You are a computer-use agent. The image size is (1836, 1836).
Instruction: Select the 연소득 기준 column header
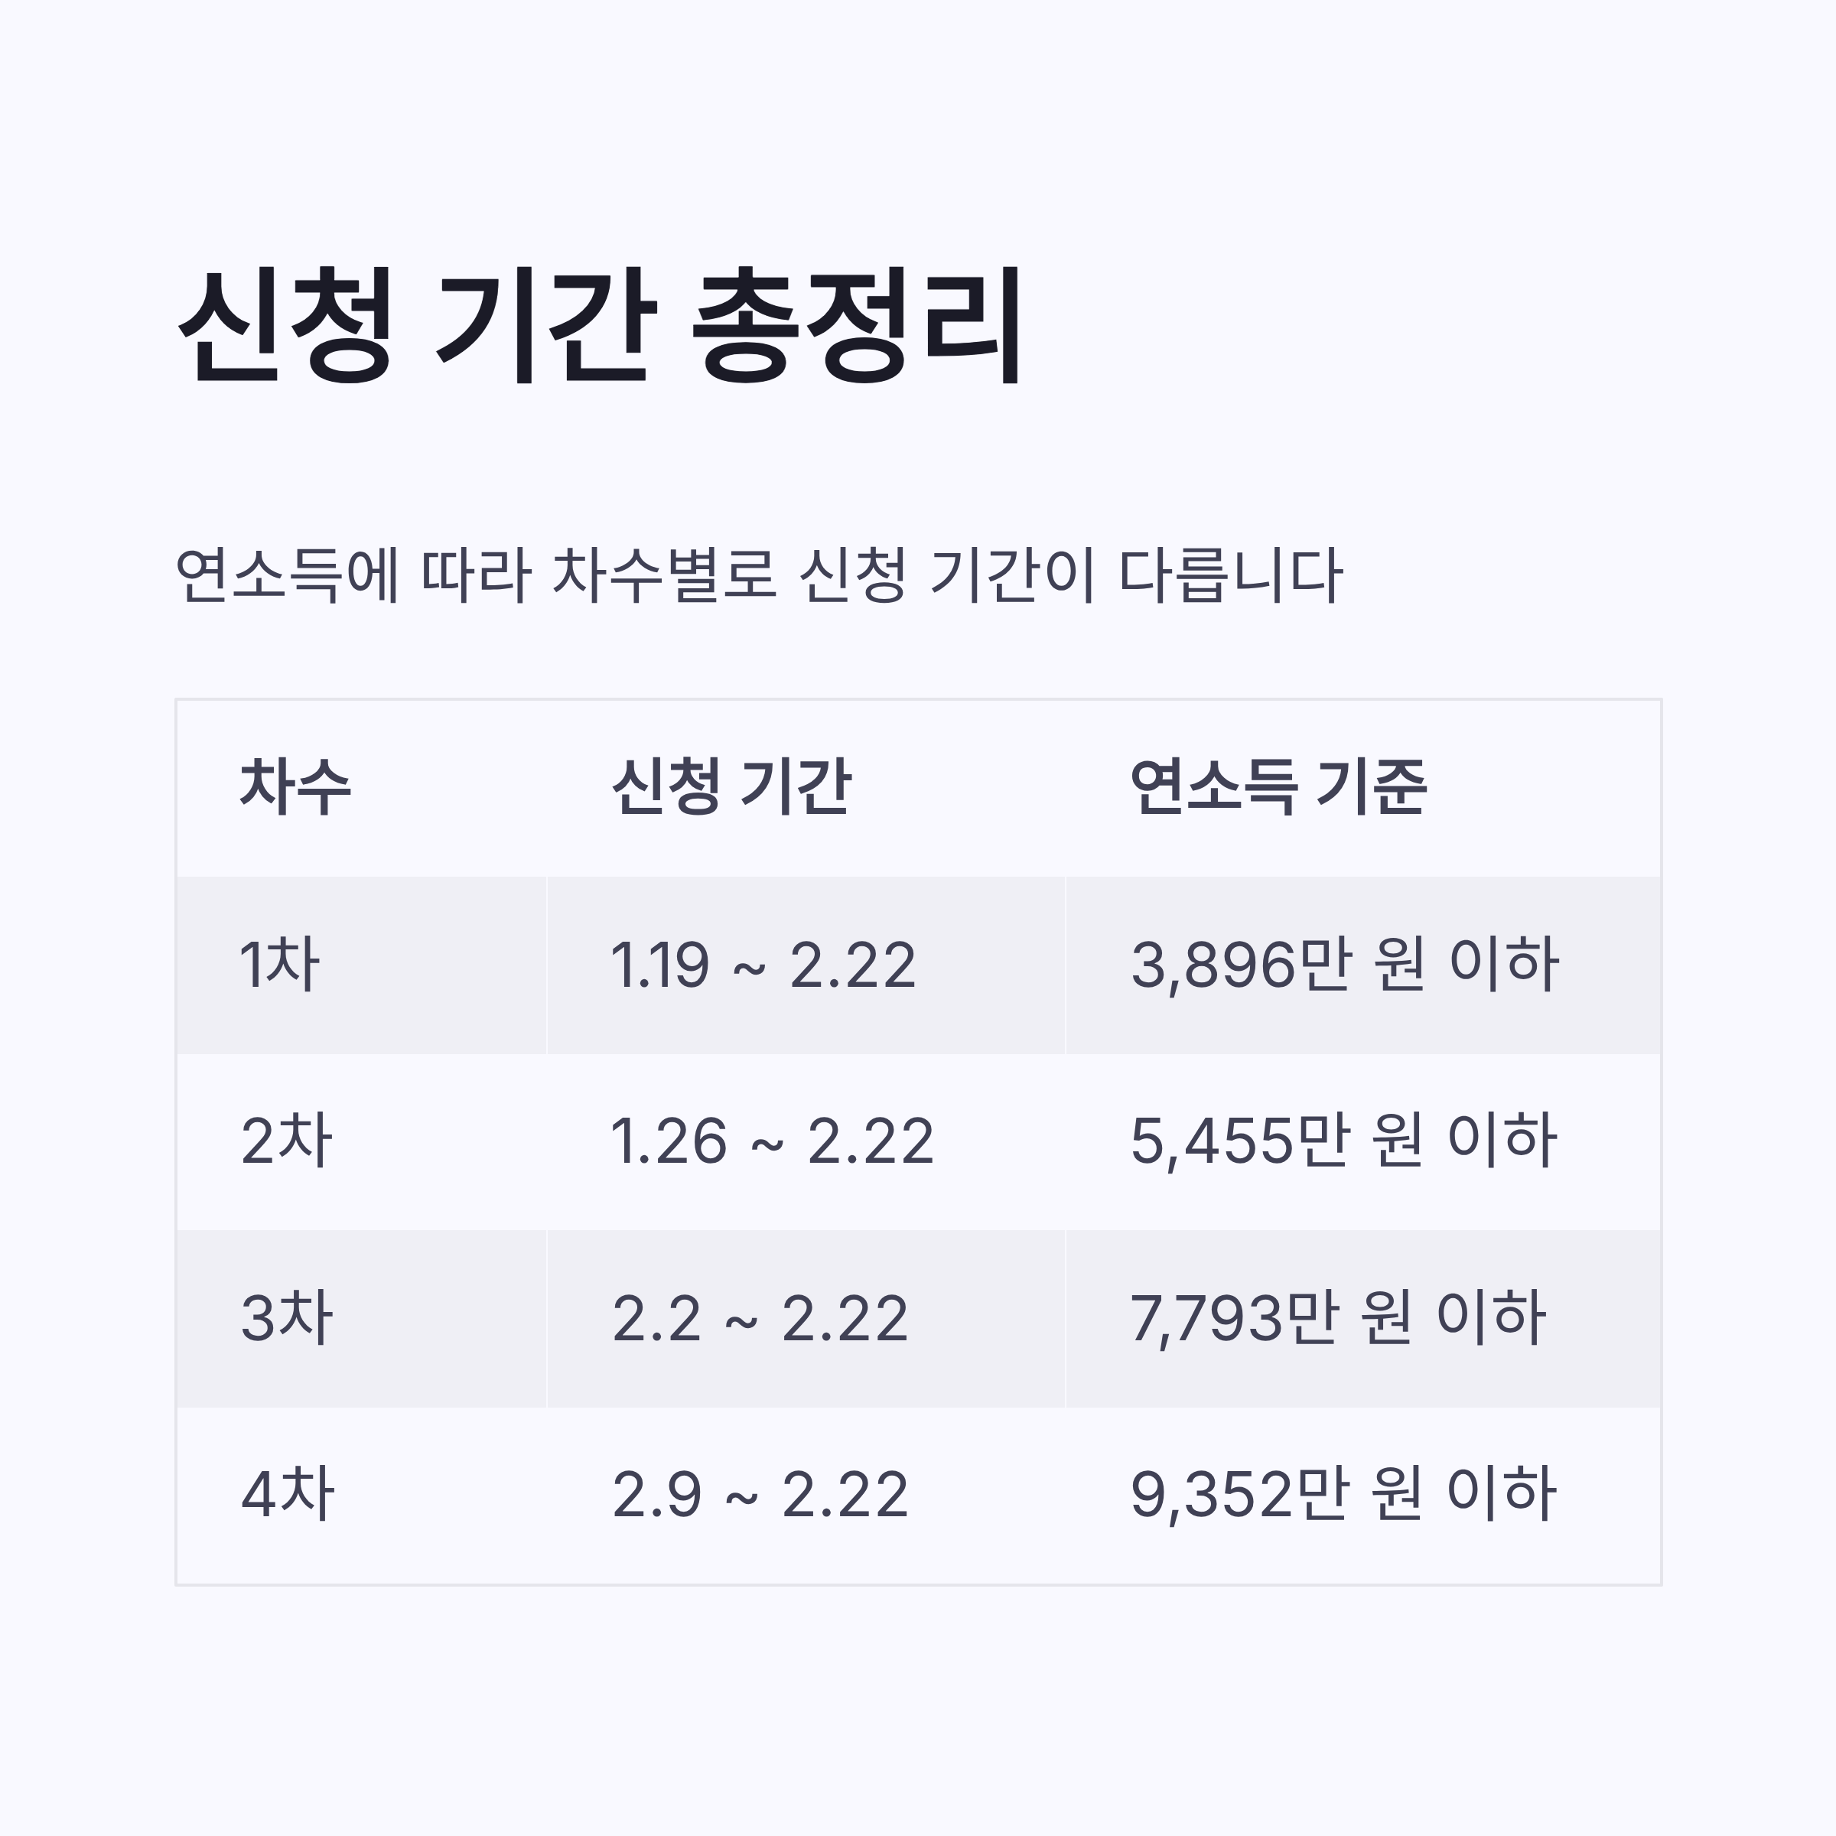1278,787
